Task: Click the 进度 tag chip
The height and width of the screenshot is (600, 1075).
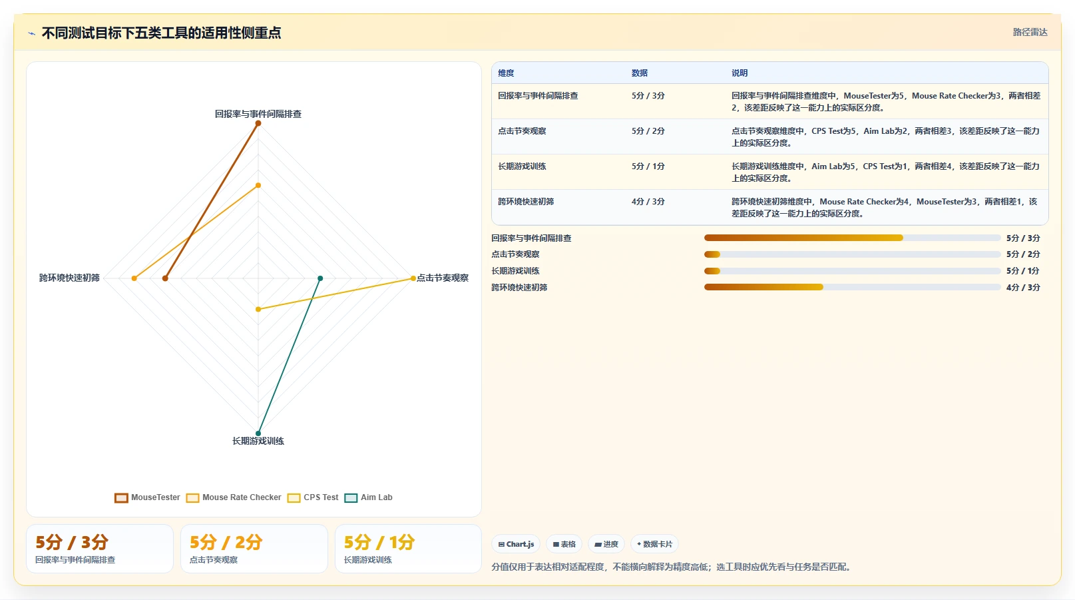Action: point(606,544)
